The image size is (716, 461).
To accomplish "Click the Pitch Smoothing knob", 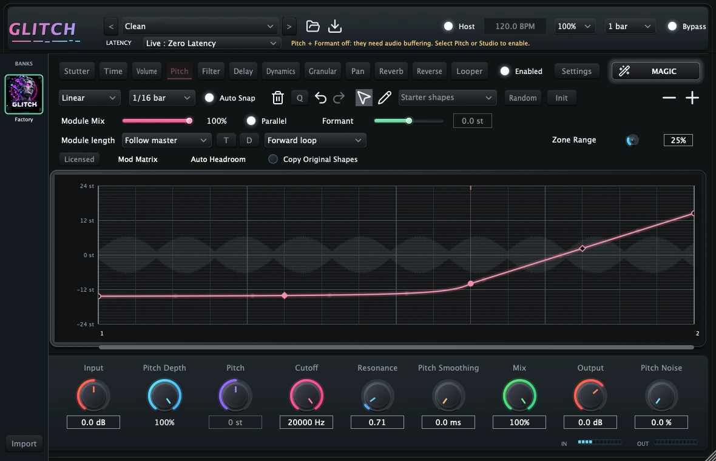I will 448,395.
